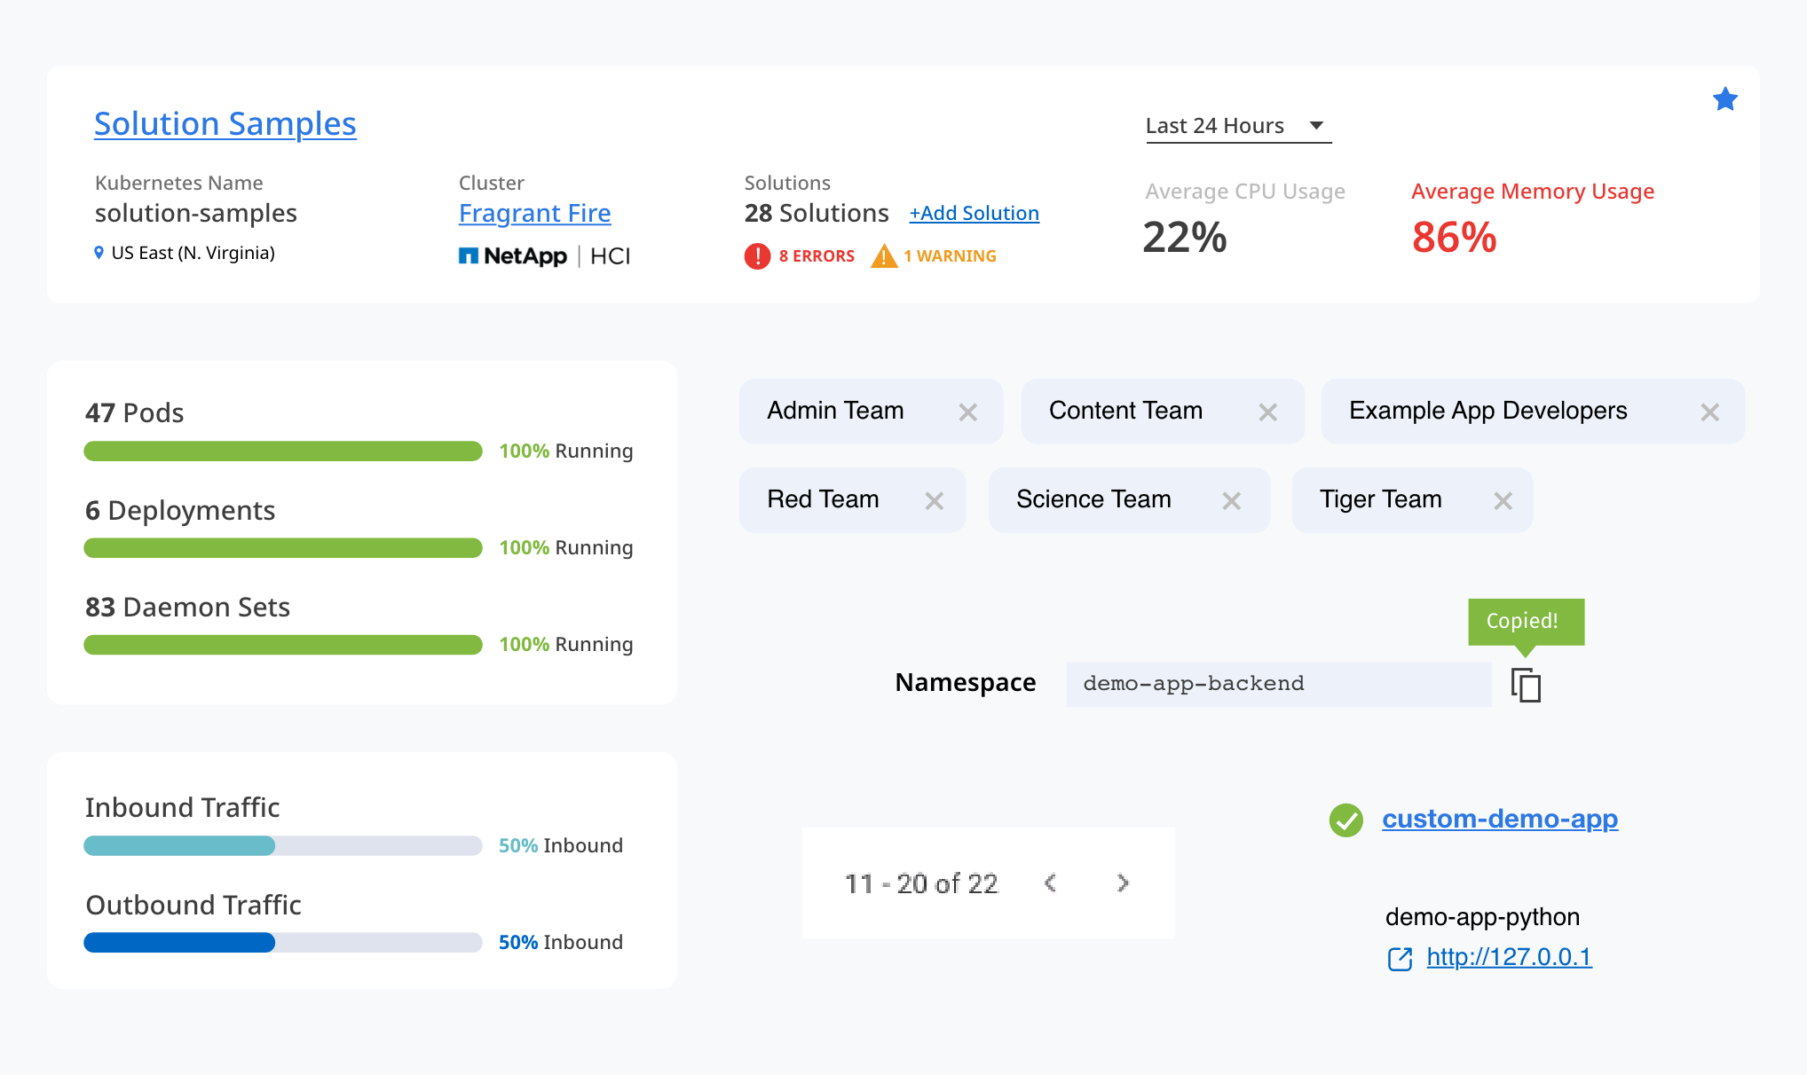Open the Last 24 Hours dropdown
Viewport: 1807px width, 1075px height.
click(x=1237, y=126)
